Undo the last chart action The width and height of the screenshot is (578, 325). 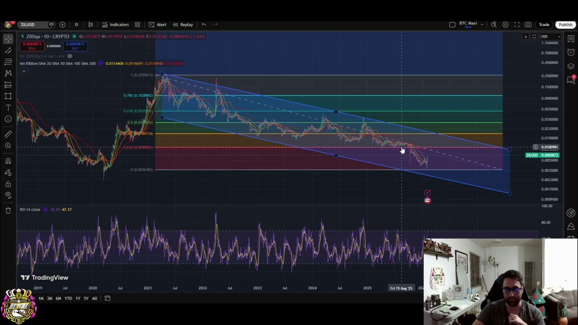point(204,24)
